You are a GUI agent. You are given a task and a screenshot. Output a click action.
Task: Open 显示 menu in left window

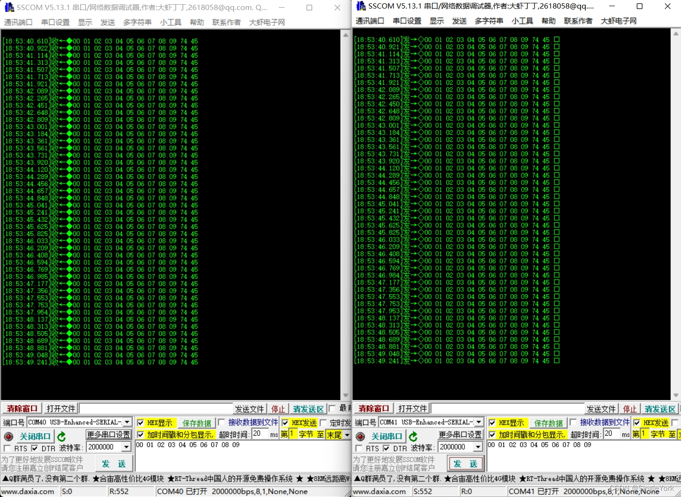tap(85, 22)
